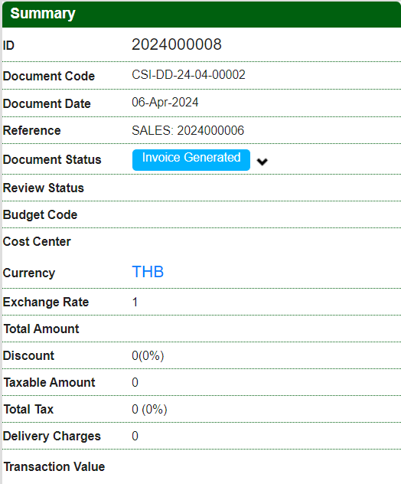The image size is (401, 484).
Task: Click the Total Amount label
Action: click(x=41, y=329)
